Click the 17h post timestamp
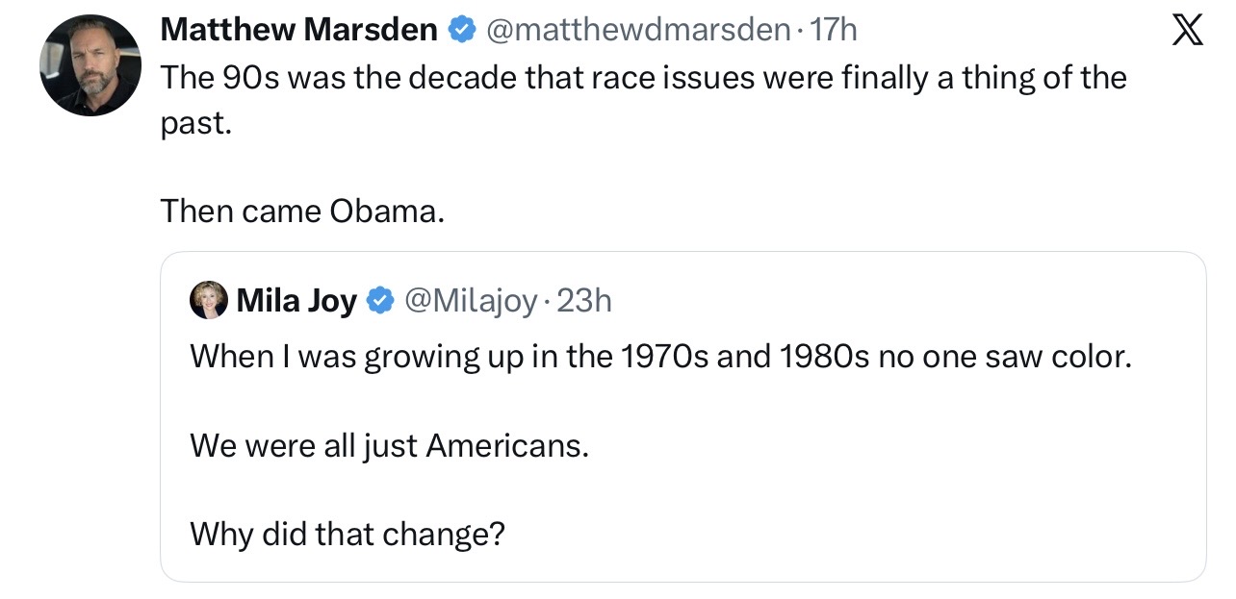Viewport: 1236px width, 599px height. point(834,31)
